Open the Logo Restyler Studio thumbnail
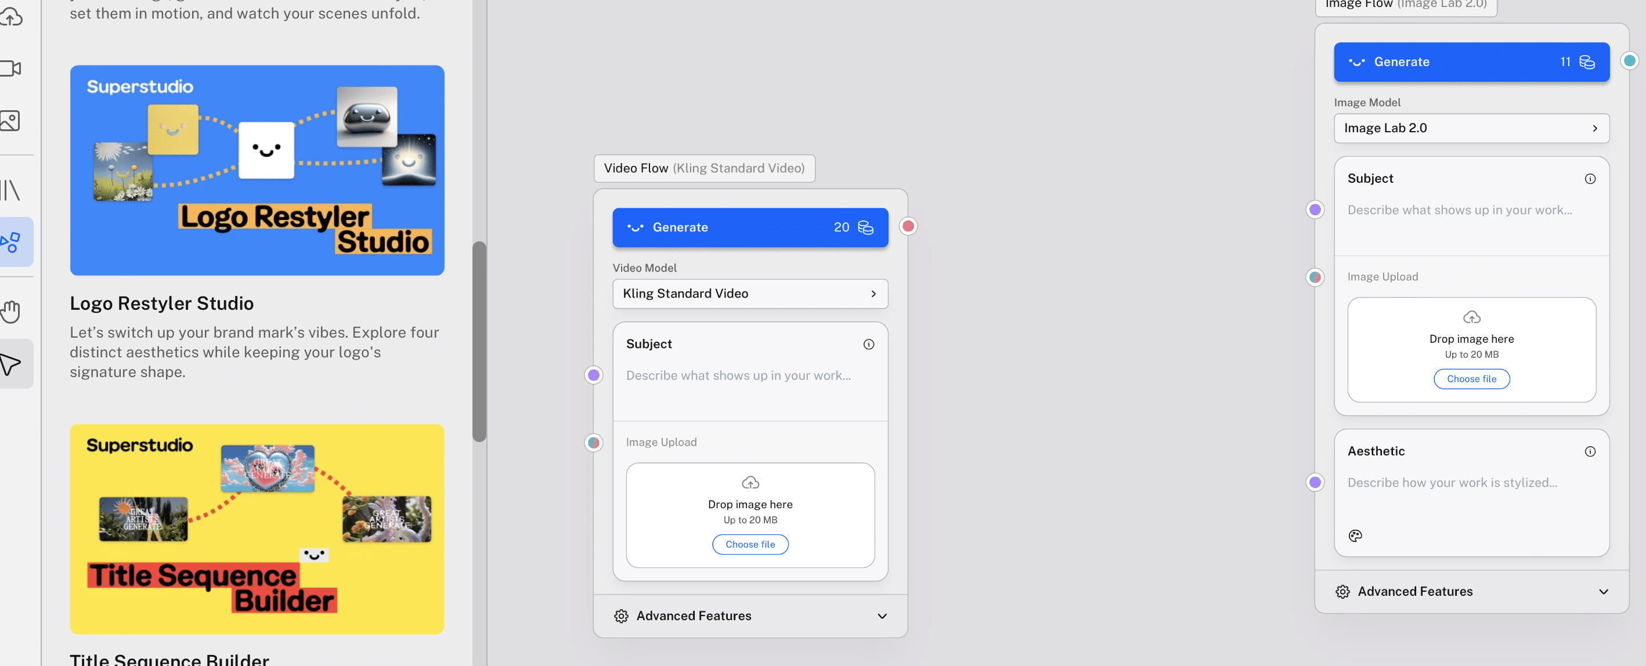The height and width of the screenshot is (666, 1646). point(257,171)
